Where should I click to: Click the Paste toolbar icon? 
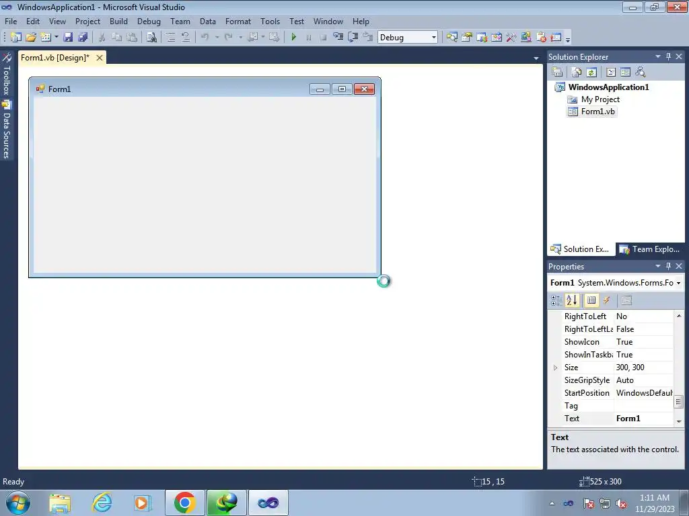coord(131,38)
